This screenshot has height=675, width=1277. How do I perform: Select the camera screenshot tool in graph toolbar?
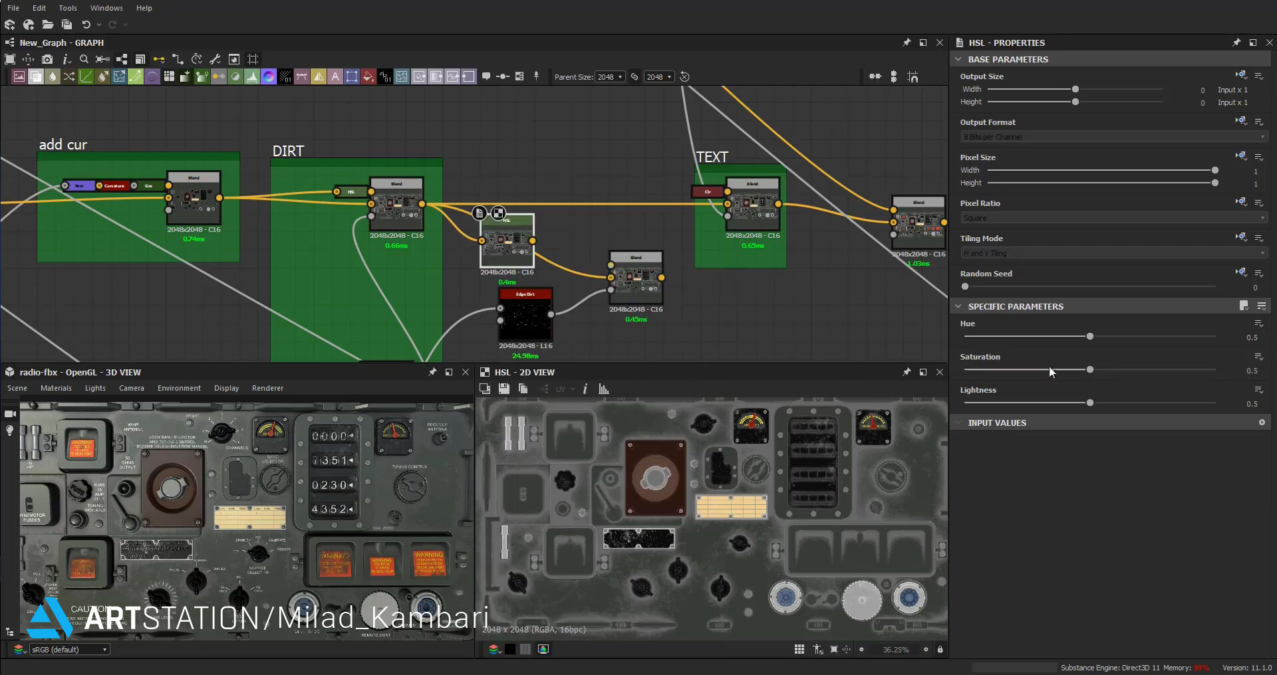(47, 60)
